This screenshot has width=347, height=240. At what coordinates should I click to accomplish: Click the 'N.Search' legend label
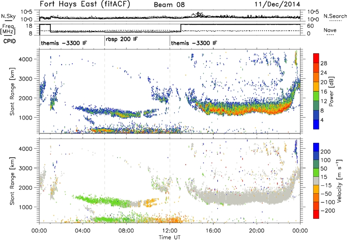pyautogui.click(x=335, y=16)
